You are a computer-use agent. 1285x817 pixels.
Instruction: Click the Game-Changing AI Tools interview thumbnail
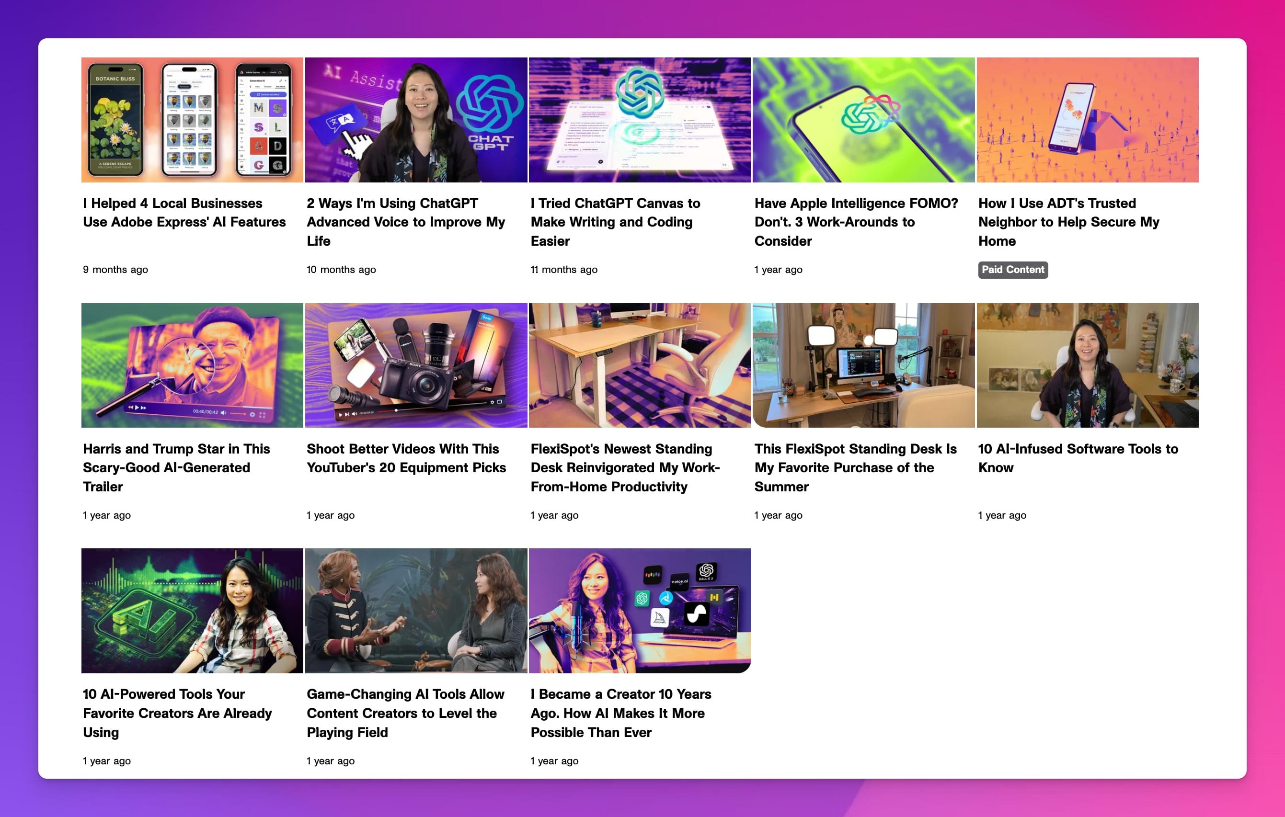416,611
